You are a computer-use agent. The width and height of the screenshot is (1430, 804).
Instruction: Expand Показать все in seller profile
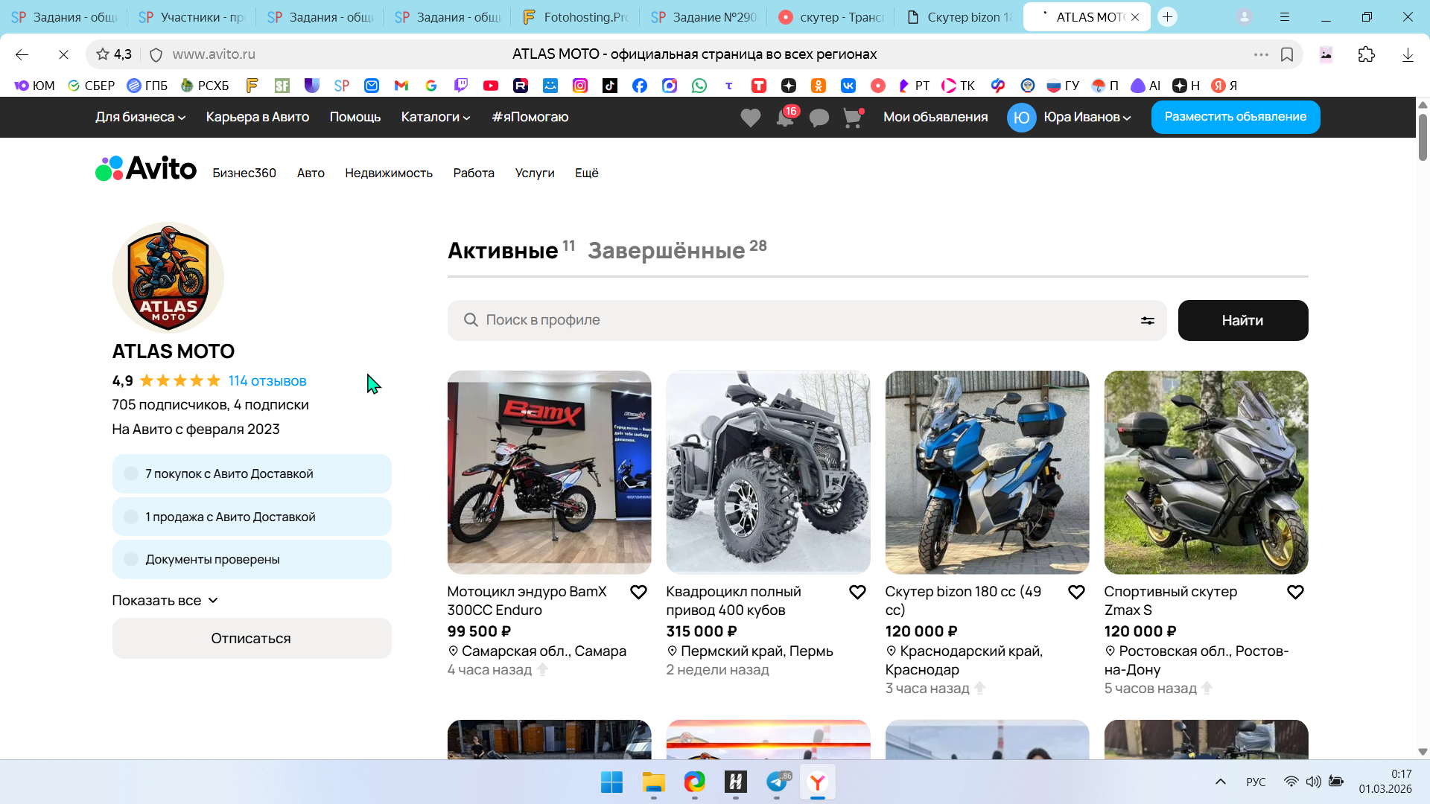point(165,601)
